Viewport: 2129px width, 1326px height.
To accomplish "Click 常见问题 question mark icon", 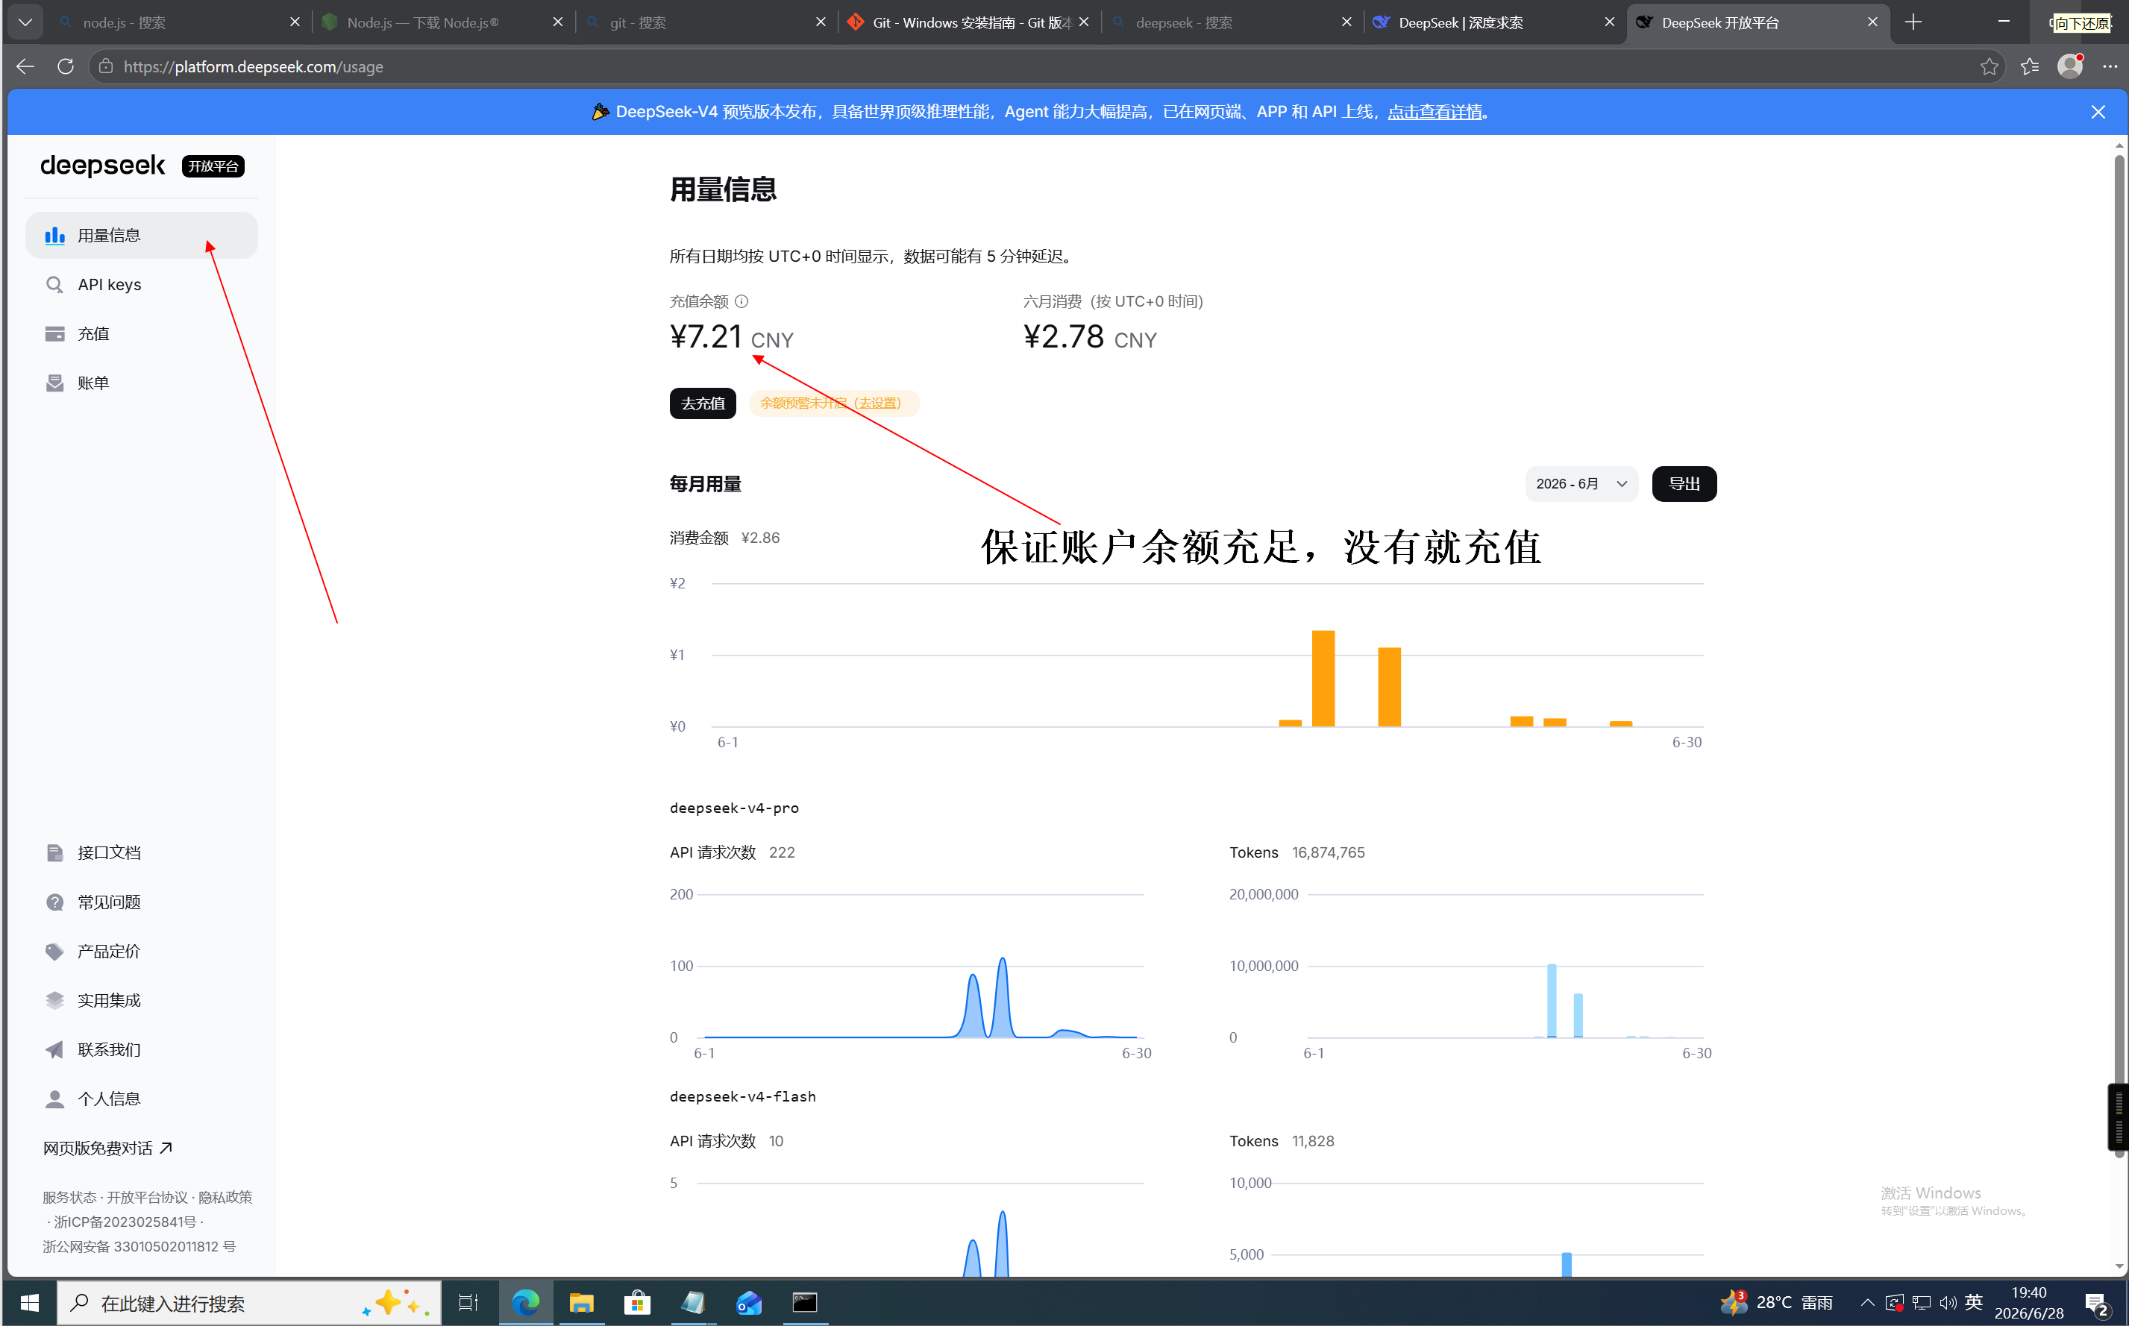I will coord(54,902).
